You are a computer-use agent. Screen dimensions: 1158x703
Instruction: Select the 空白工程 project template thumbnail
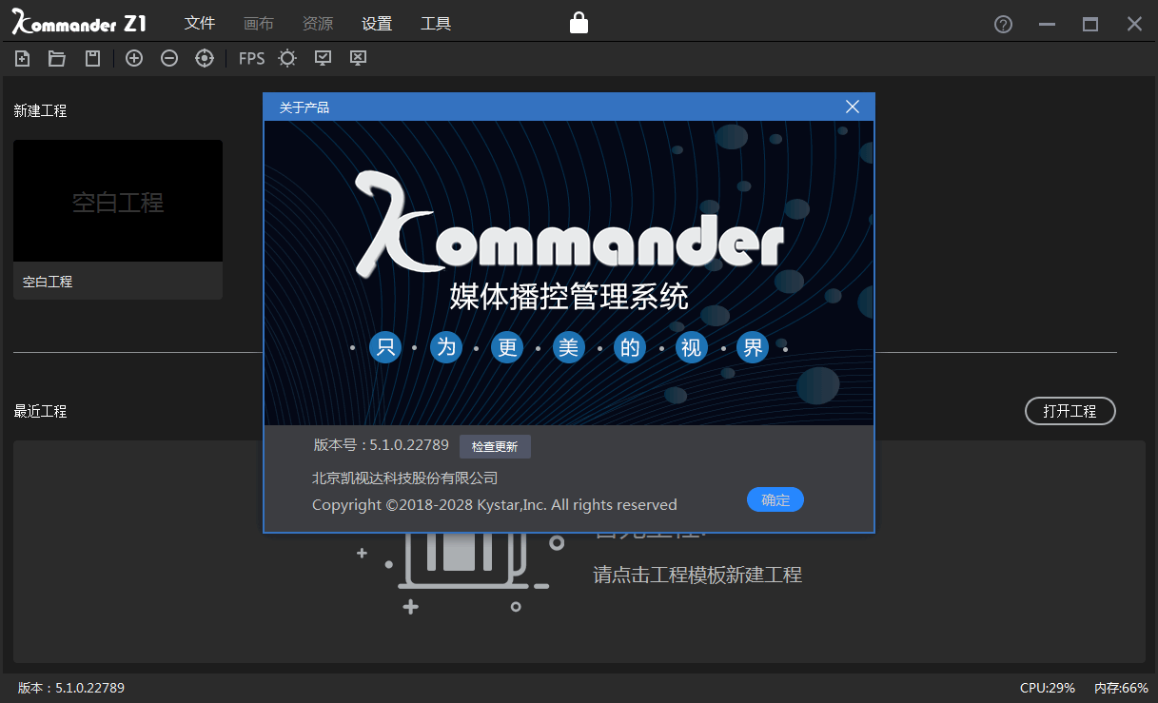(x=118, y=201)
